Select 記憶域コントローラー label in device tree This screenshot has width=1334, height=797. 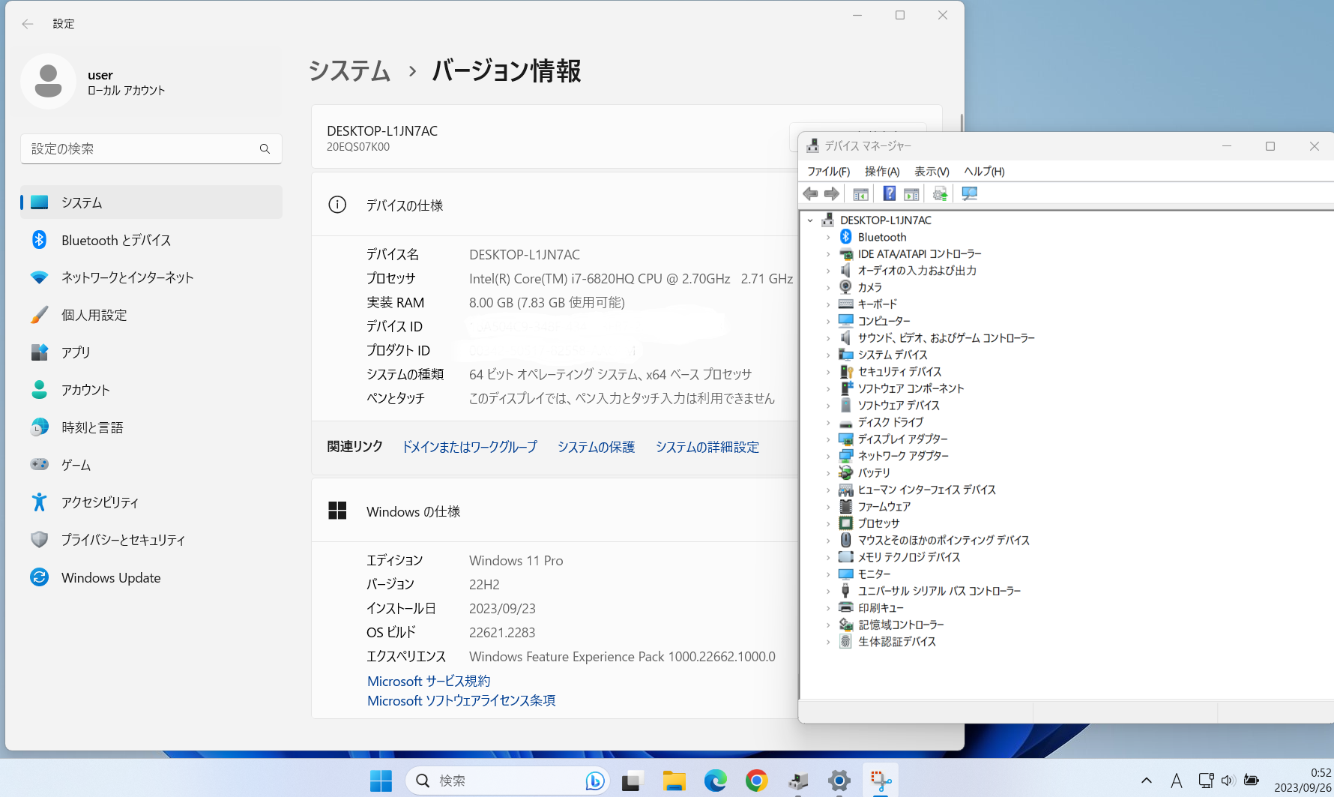901,625
